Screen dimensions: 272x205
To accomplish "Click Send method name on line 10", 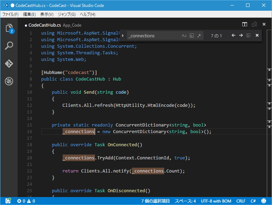I will click(x=89, y=92).
